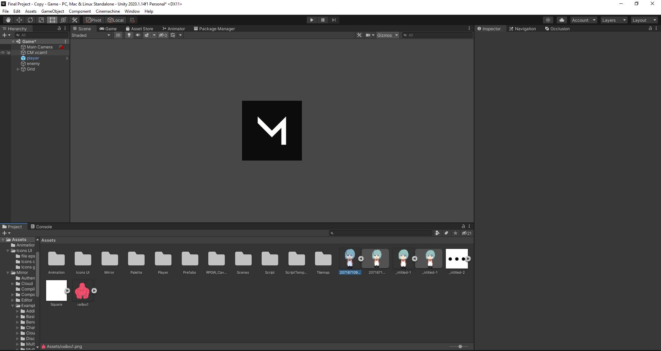Search assets by type icon

pyautogui.click(x=437, y=233)
